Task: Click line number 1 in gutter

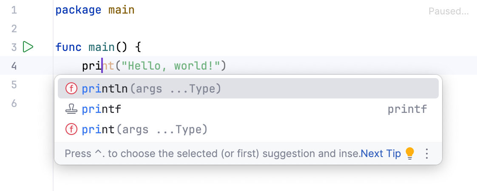Action: pos(14,10)
